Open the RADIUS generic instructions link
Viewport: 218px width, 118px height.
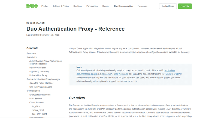pyautogui.click(x=169, y=74)
